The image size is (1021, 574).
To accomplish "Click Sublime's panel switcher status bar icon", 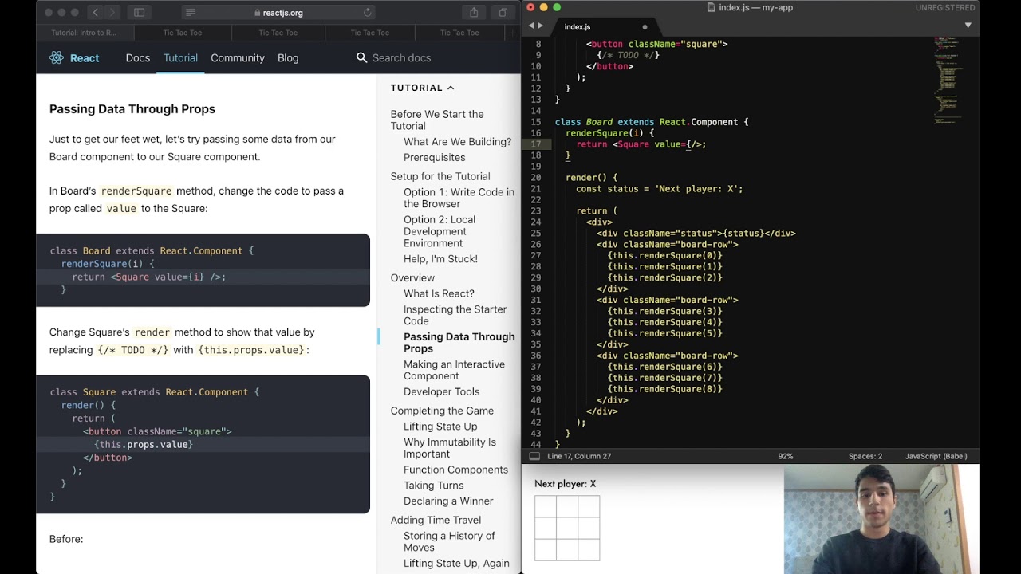I will [534, 456].
